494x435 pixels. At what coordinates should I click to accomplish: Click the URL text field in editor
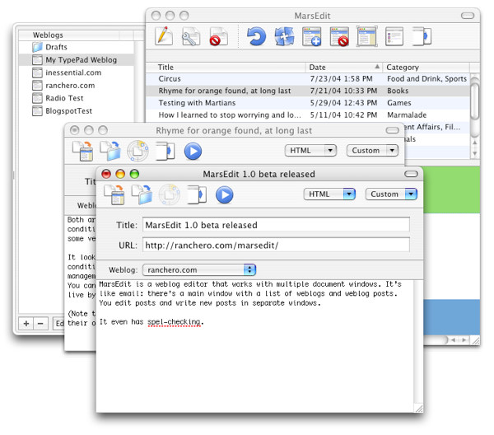275,245
